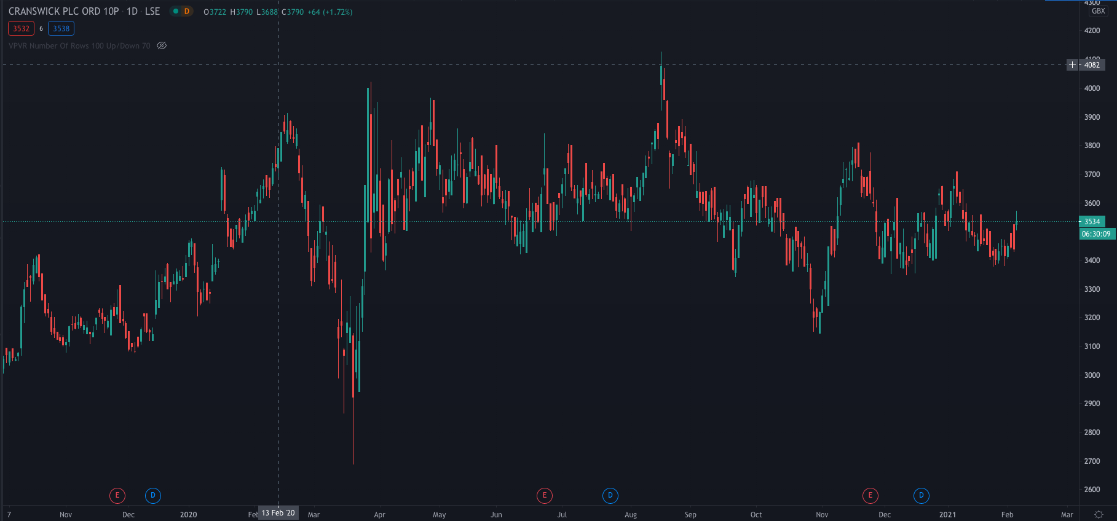Viewport: 1117px width, 521px height.
Task: Click the 3534 current price label
Action: click(x=1092, y=222)
